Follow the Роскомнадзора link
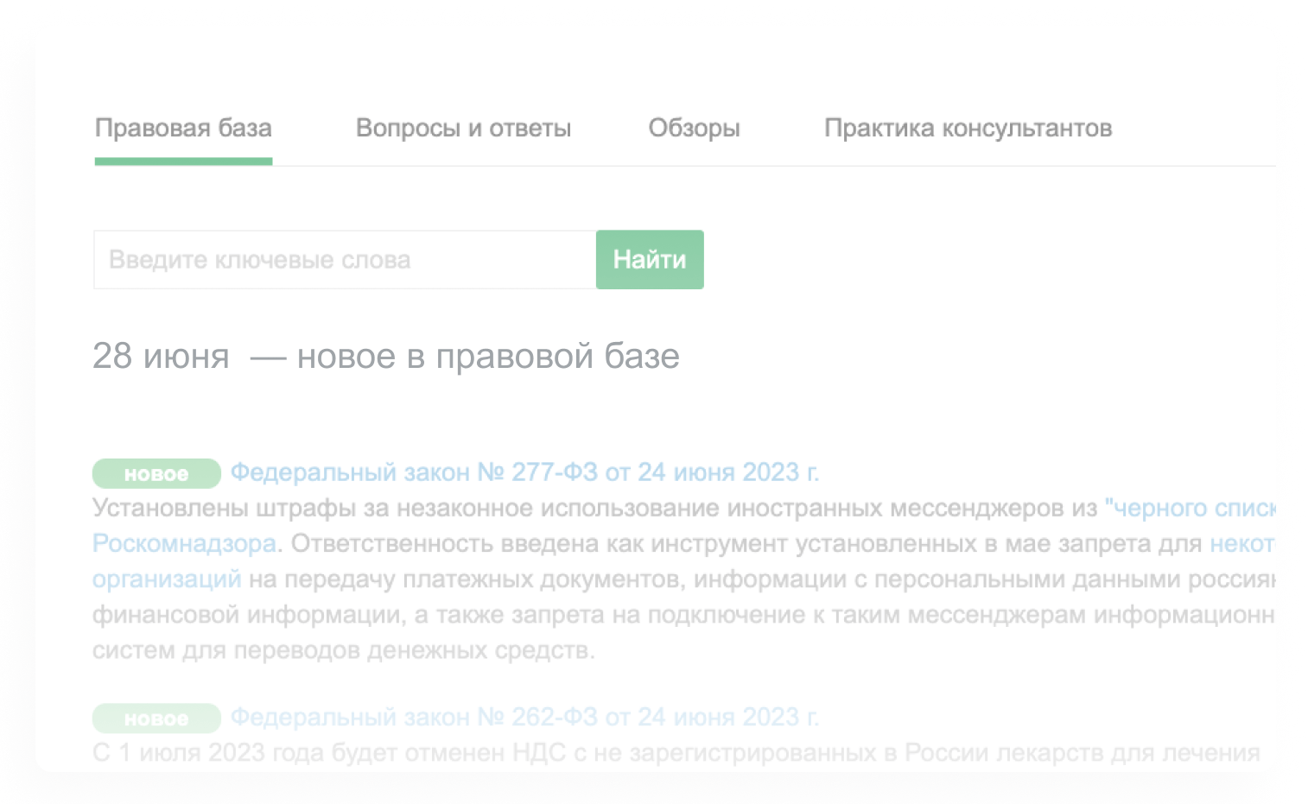Image resolution: width=1308 pixels, height=804 pixels. [184, 543]
